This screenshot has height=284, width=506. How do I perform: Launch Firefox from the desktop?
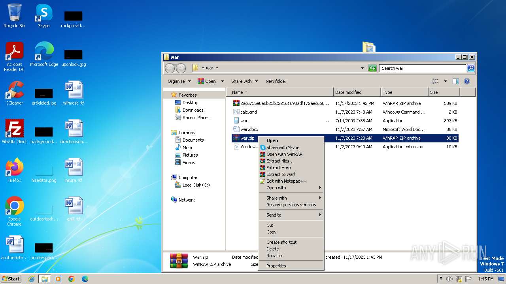pyautogui.click(x=14, y=170)
